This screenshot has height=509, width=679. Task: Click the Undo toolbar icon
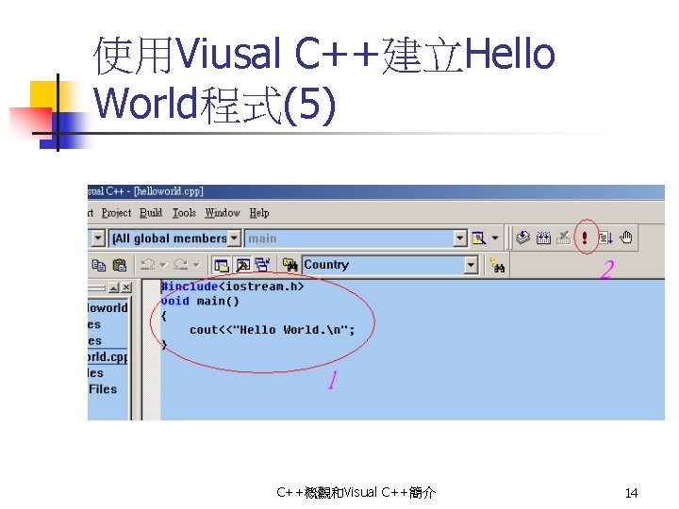148,265
